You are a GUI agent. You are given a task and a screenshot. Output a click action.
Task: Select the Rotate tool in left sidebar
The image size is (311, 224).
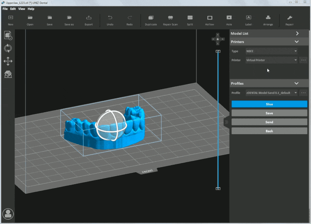(8, 48)
